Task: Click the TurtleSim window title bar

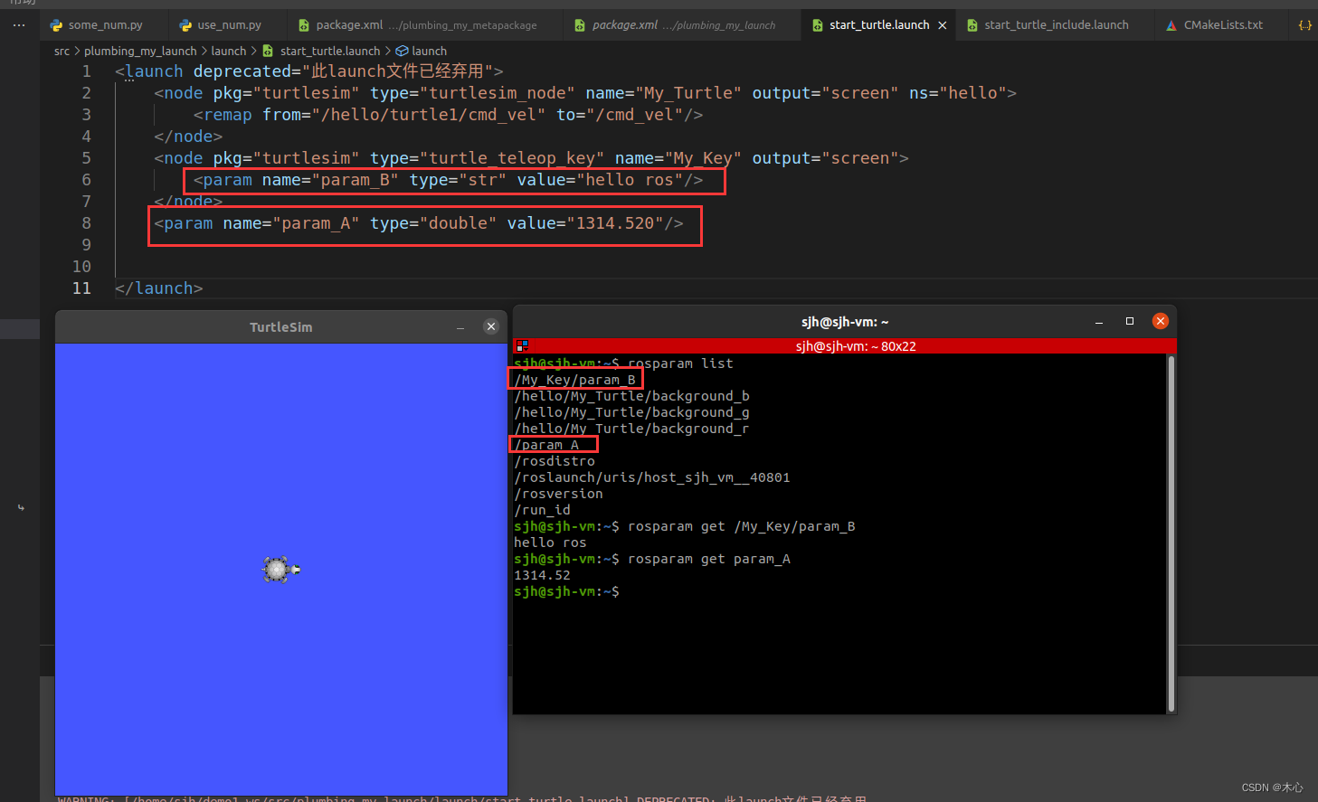Action: (281, 327)
